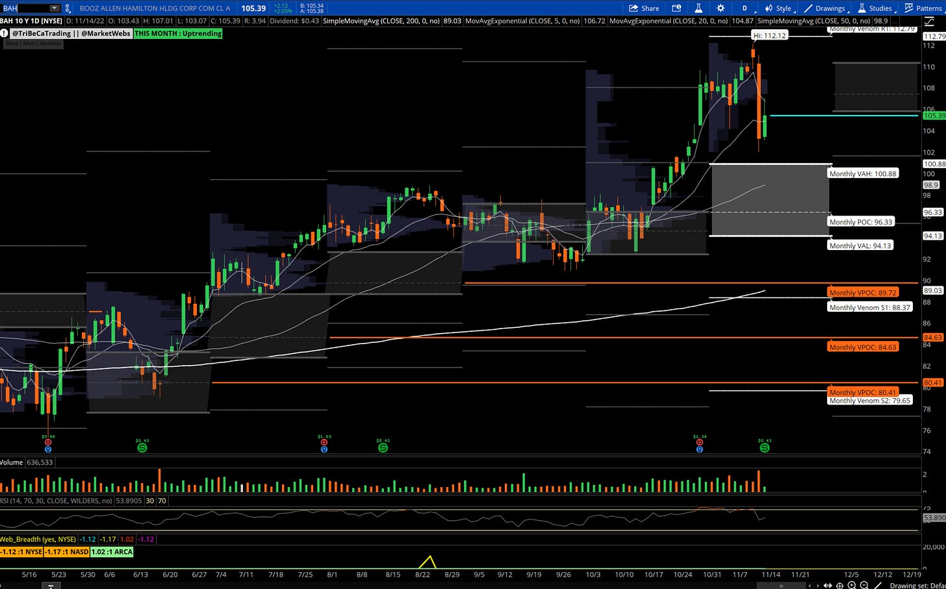Select MovAvgExponential (CLOSE, 20, 0, no) label
The image size is (946, 589).
[x=669, y=21]
